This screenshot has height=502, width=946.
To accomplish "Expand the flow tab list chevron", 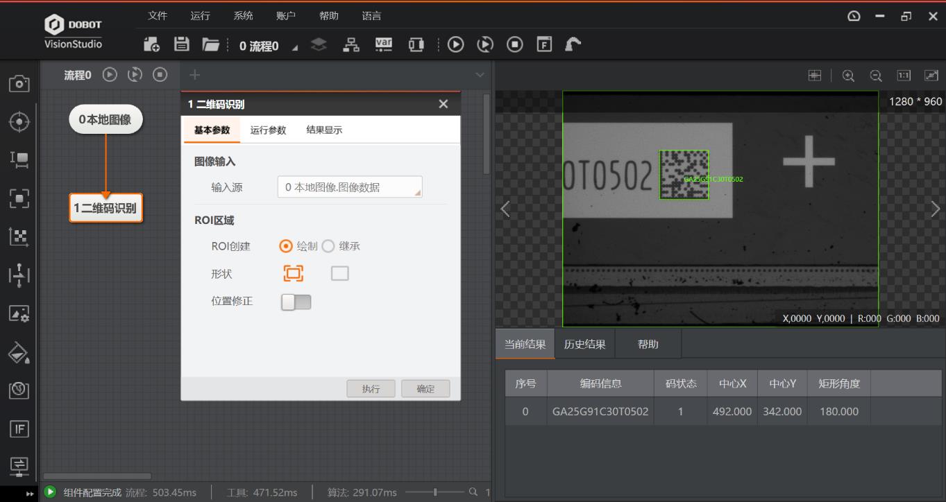I will tap(480, 74).
